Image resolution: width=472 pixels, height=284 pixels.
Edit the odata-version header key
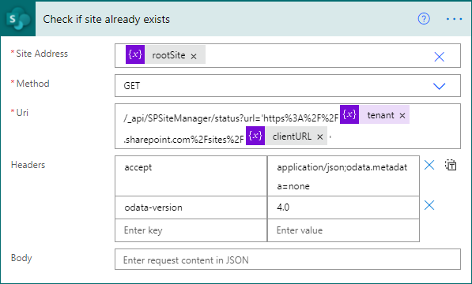[x=191, y=207]
